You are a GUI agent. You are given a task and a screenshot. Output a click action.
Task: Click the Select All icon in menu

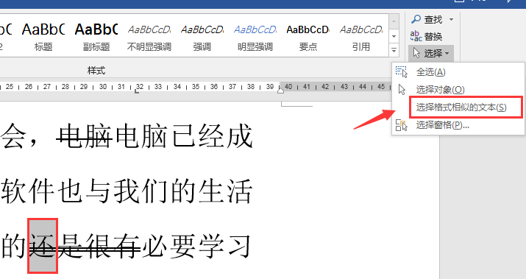[401, 72]
